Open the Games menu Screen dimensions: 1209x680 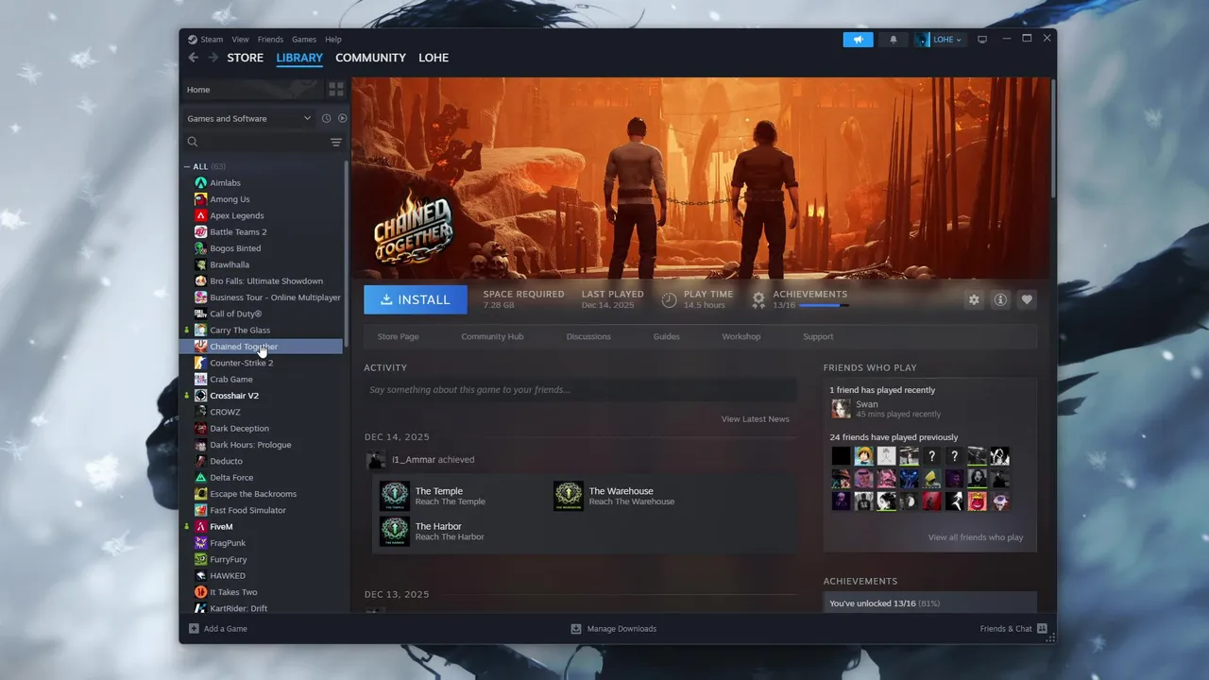tap(304, 40)
